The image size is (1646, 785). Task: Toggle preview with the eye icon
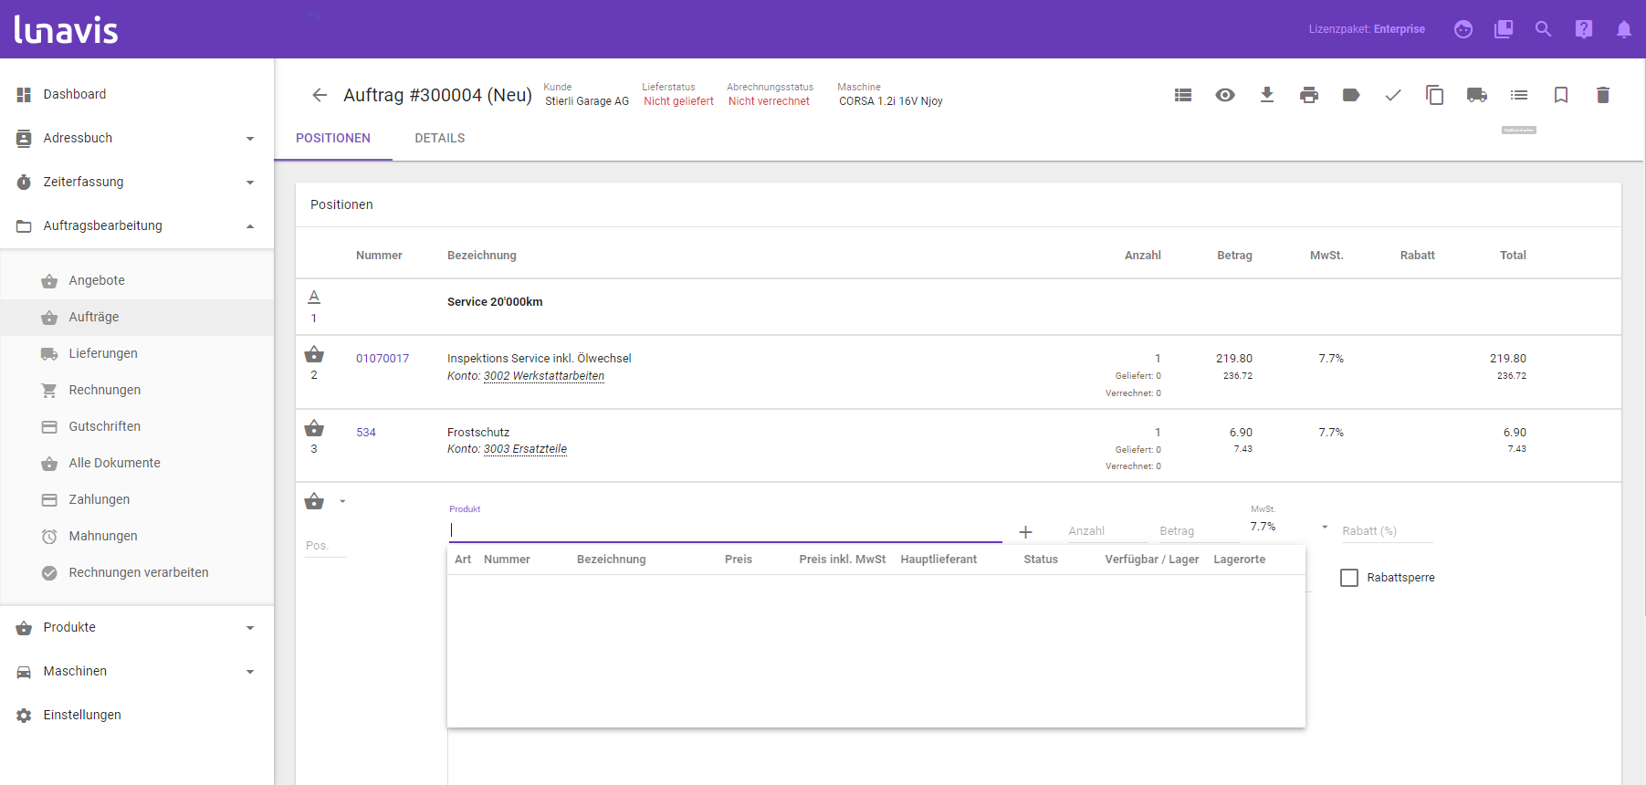click(x=1225, y=95)
